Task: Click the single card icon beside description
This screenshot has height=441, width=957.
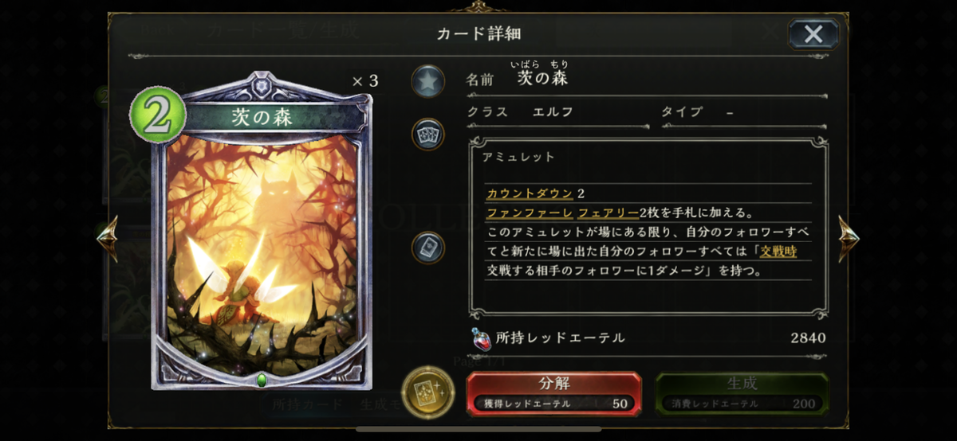Action: tap(428, 248)
